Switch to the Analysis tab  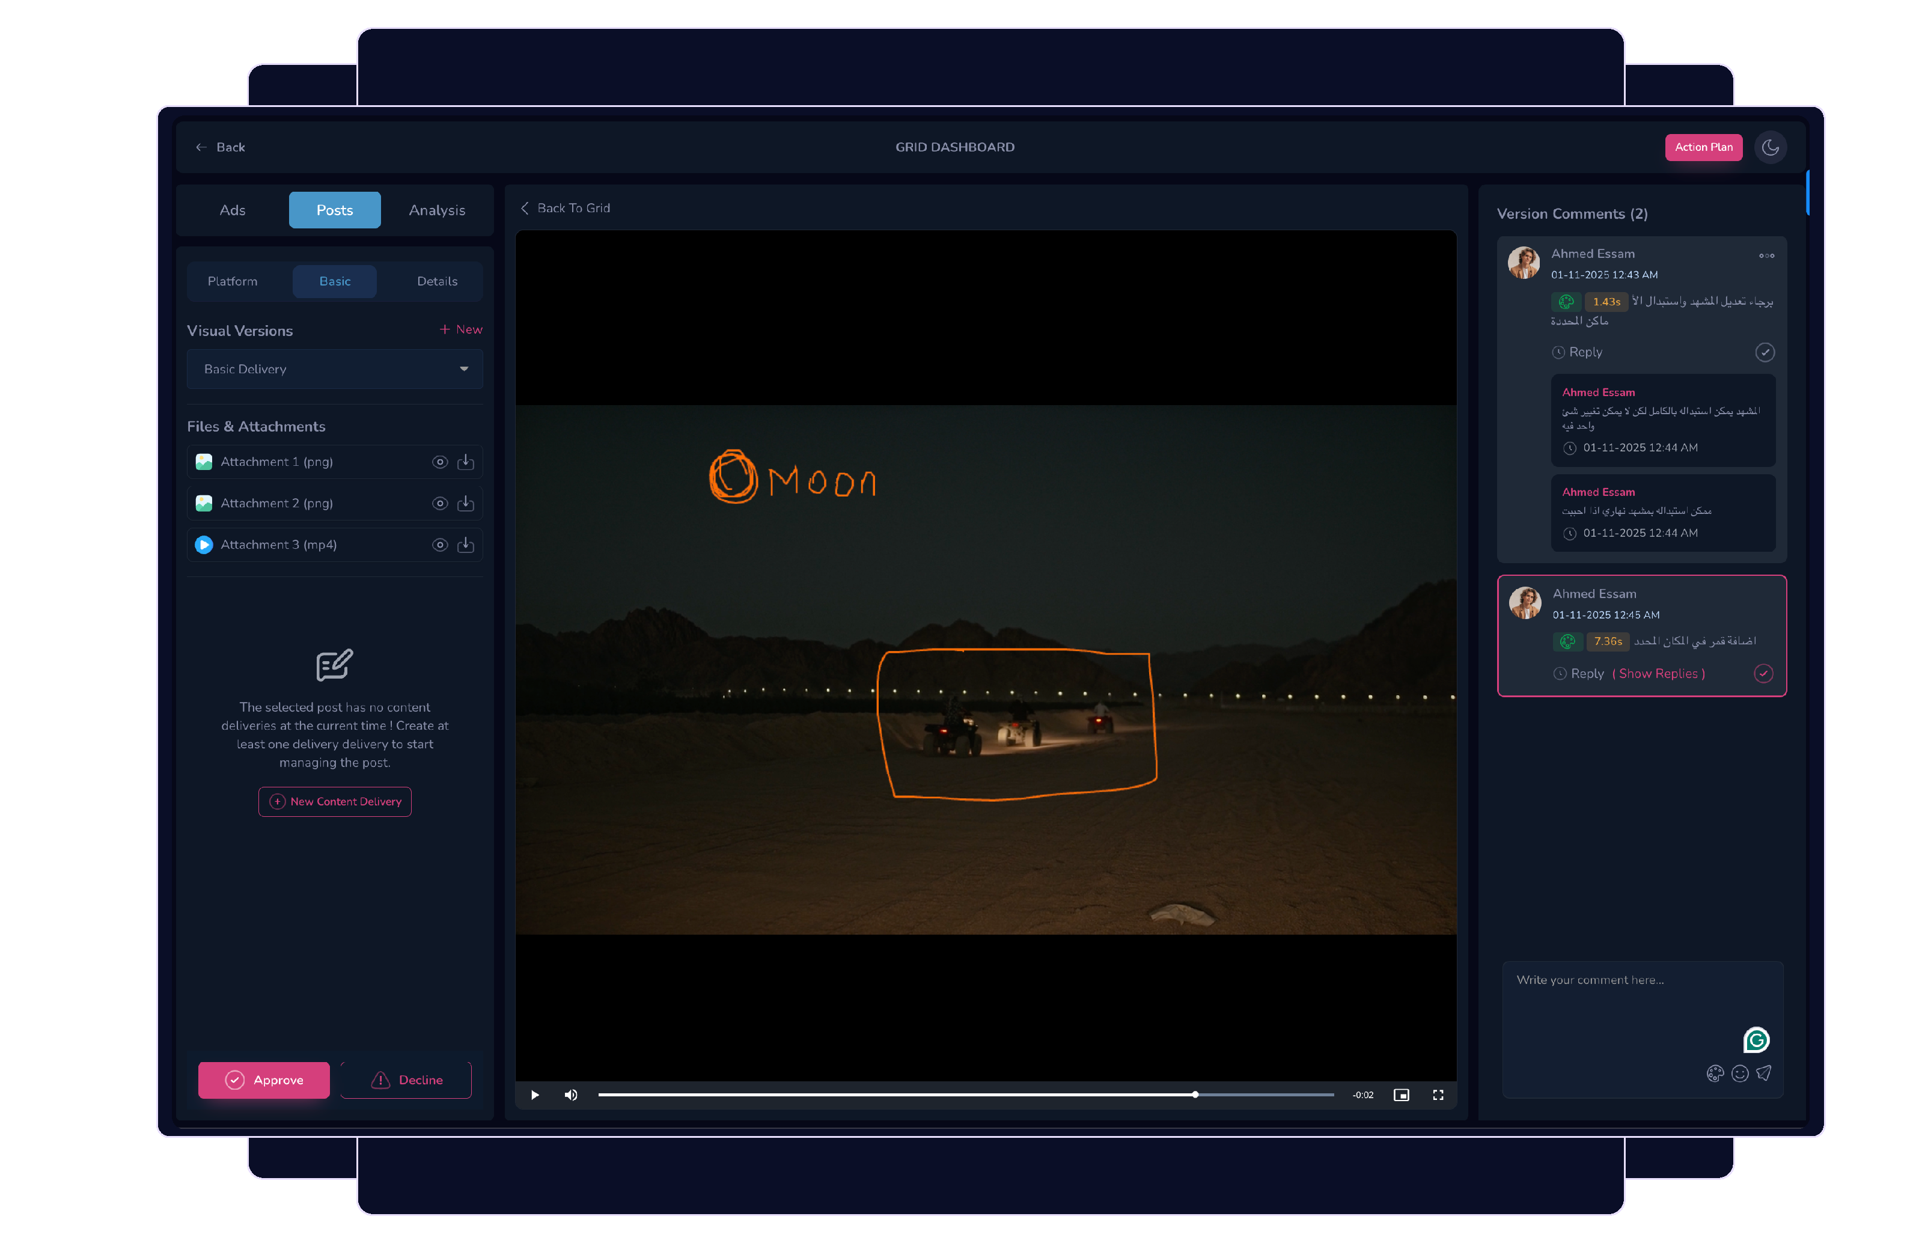pyautogui.click(x=436, y=210)
